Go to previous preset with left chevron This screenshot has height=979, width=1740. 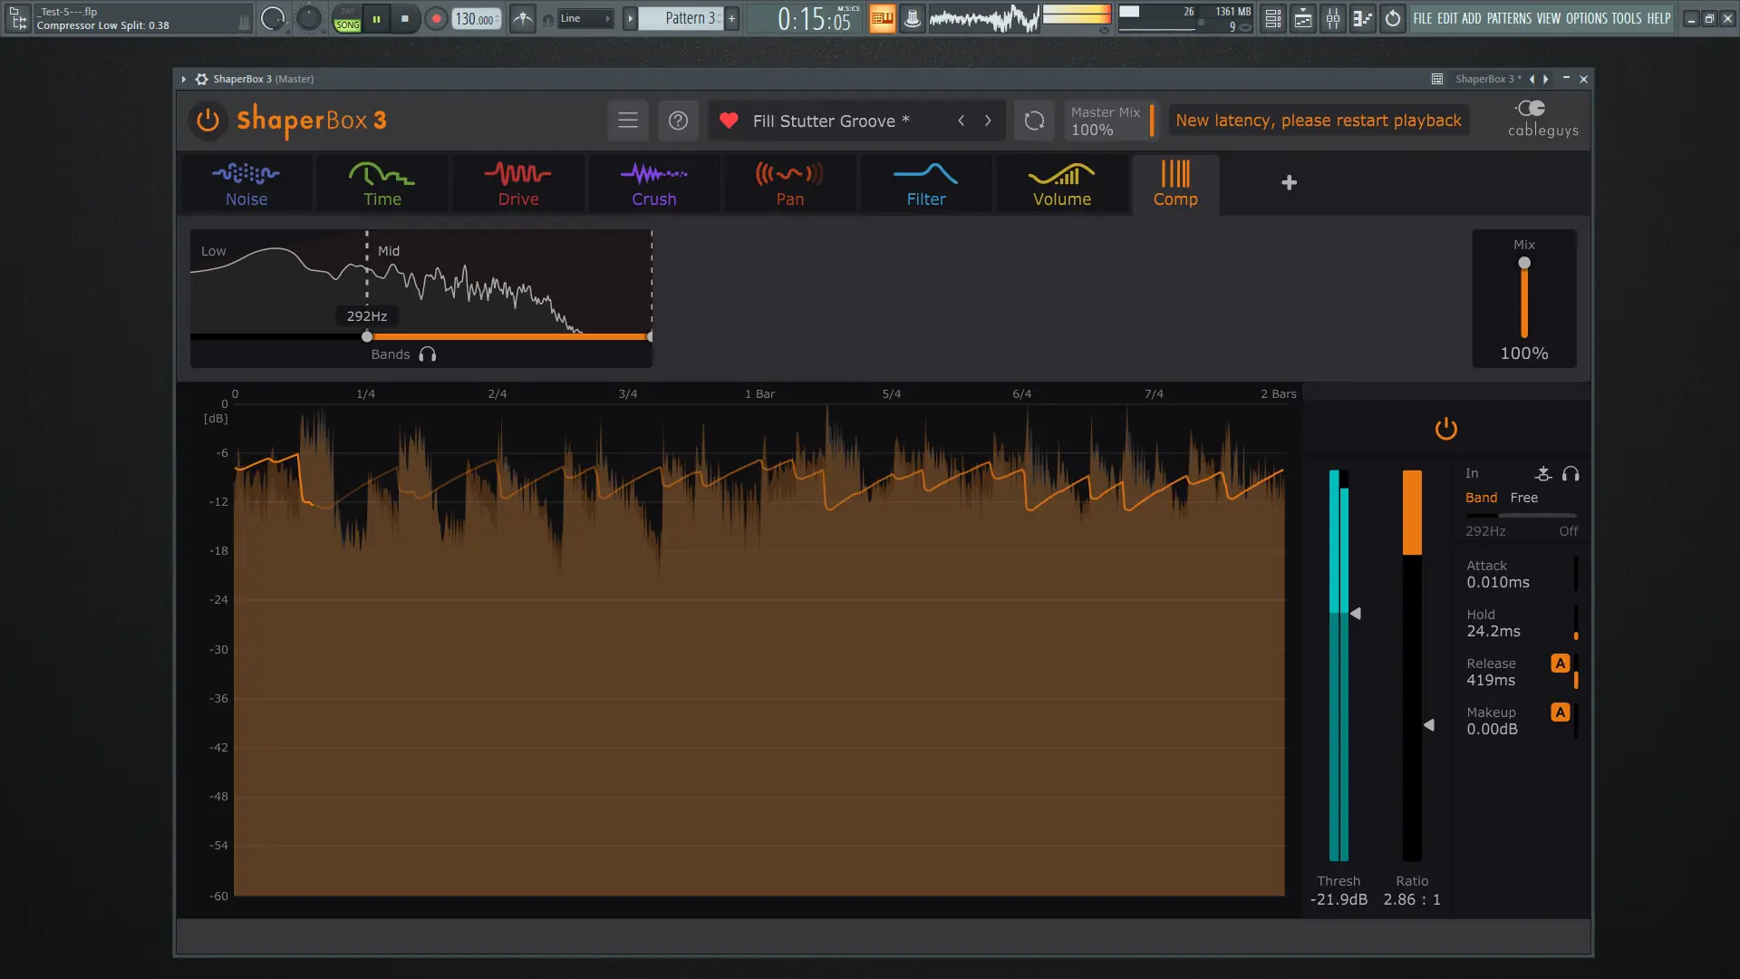tap(962, 121)
